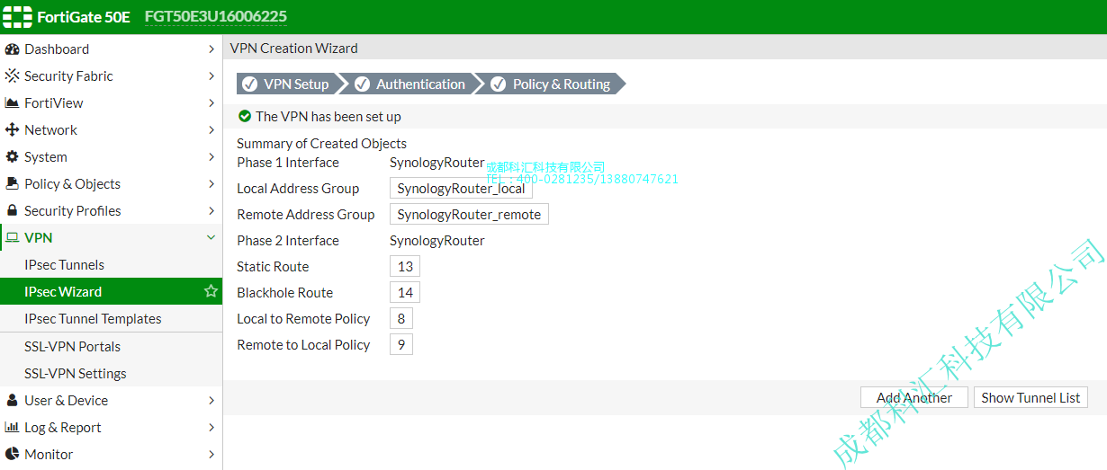Toggle favorite star on IPsec Wizard
This screenshot has width=1107, height=470.
click(x=211, y=291)
